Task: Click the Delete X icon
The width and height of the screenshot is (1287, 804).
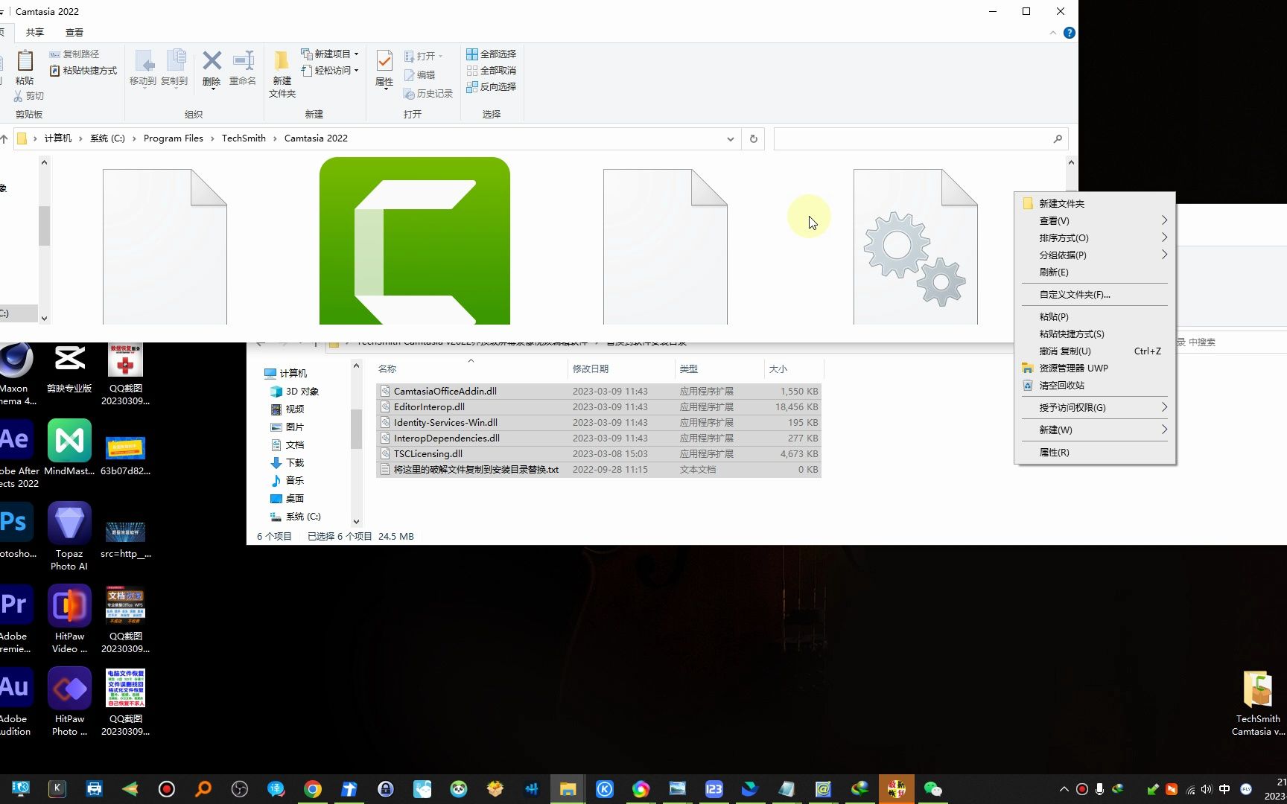Action: [212, 68]
